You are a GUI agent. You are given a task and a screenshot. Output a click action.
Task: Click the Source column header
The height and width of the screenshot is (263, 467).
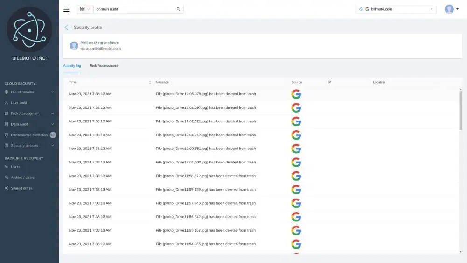click(x=297, y=82)
